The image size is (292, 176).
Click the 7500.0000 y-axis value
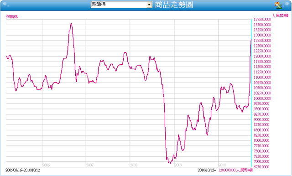261,151
